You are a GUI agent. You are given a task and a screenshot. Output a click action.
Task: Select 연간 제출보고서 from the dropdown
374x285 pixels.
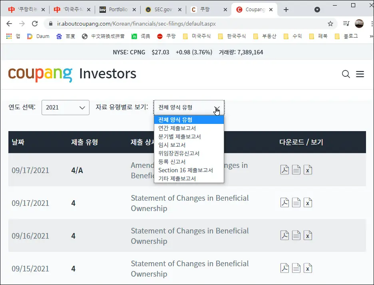tap(189, 128)
